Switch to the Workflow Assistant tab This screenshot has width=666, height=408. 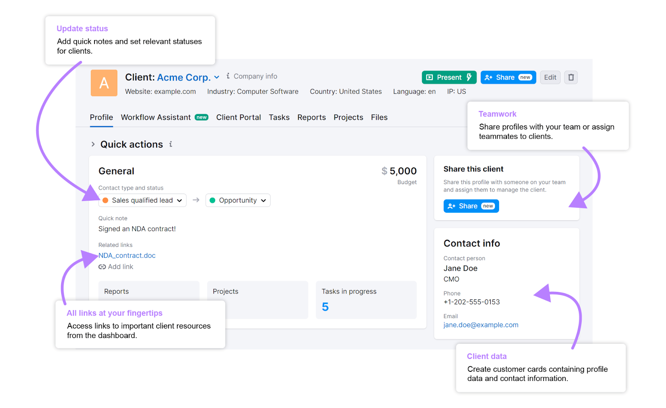coord(156,117)
